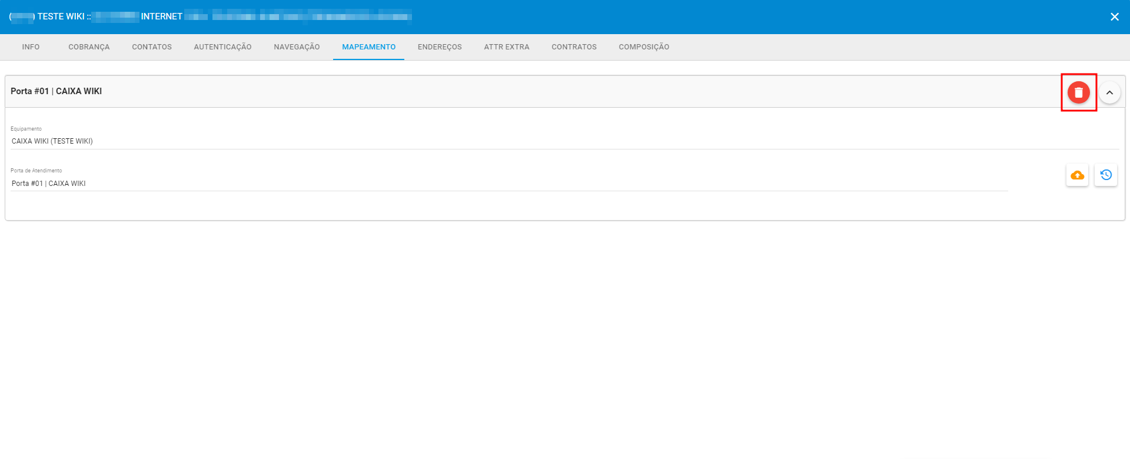
Task: Select the AUTENTICAÇÃO tab
Action: [x=222, y=47]
